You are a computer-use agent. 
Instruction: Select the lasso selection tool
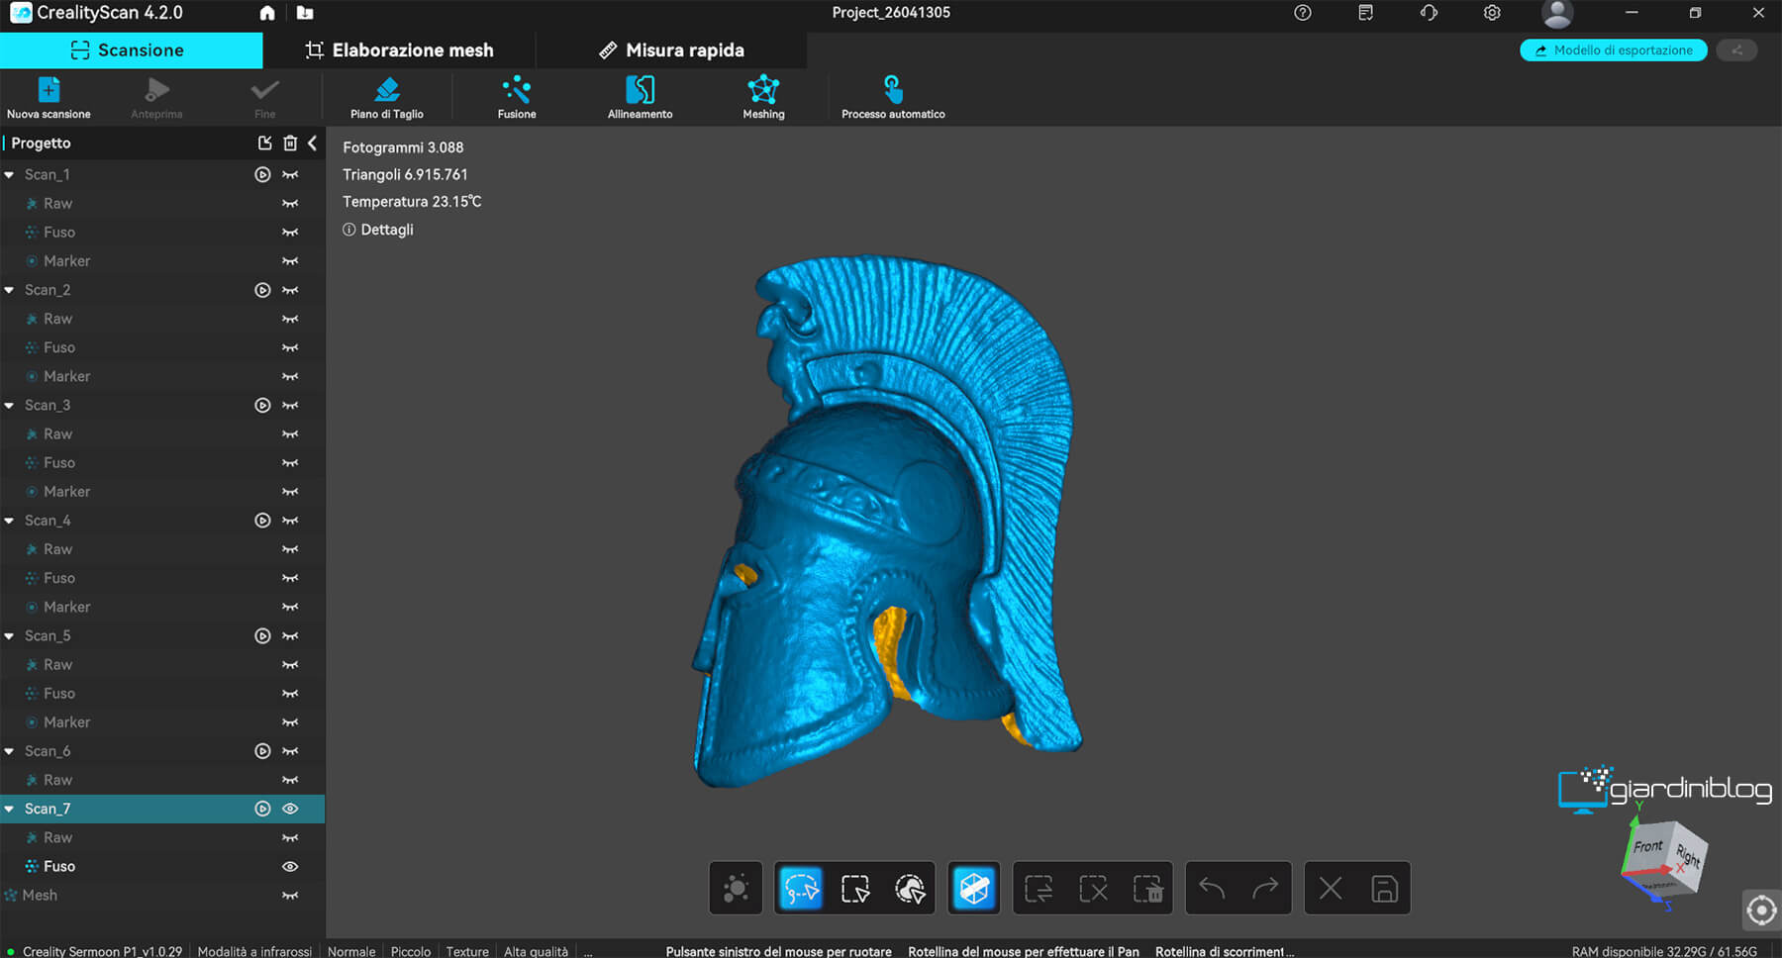(x=801, y=889)
